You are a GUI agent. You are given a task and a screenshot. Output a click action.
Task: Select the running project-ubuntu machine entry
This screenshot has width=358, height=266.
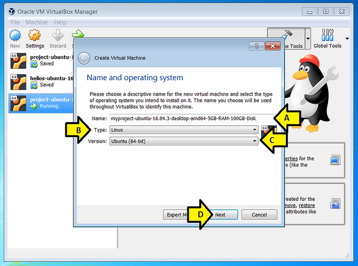pyautogui.click(x=41, y=103)
